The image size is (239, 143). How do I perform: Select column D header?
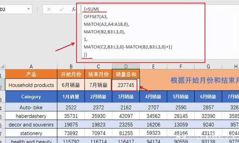pos(126,66)
